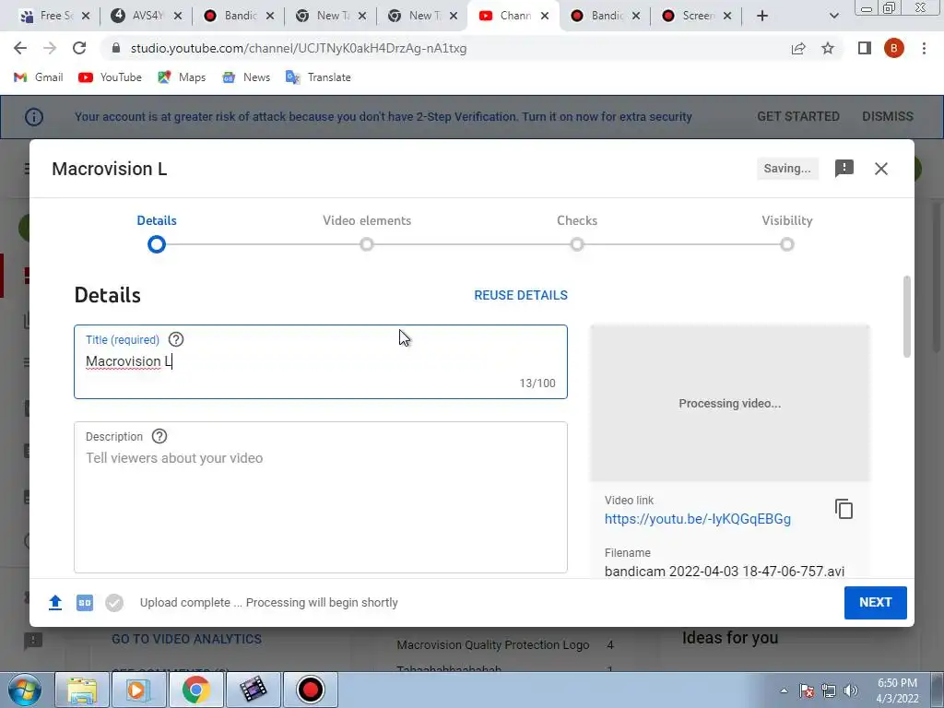944x708 pixels.
Task: Open the Gmail bookmark
Action: [x=38, y=77]
